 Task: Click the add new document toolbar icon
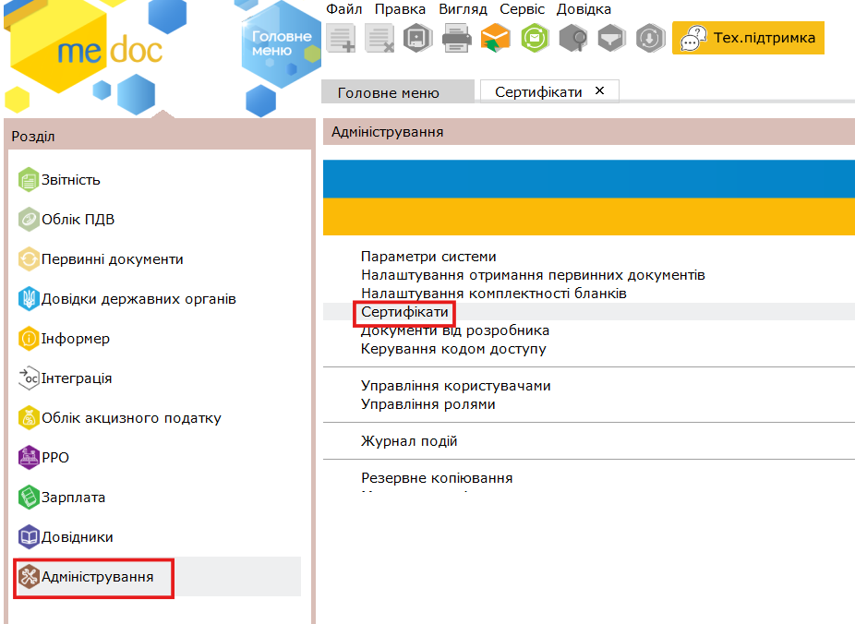tap(341, 39)
